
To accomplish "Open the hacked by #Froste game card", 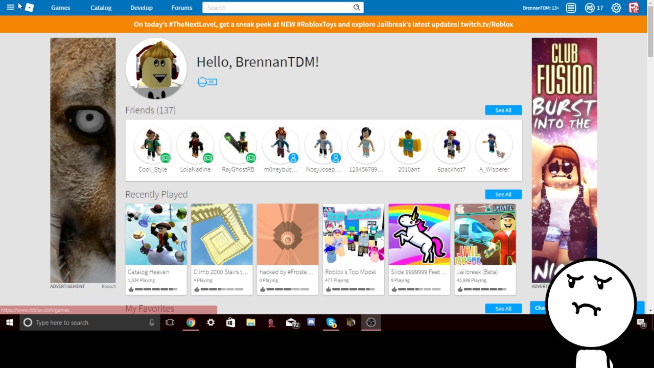I will (288, 249).
